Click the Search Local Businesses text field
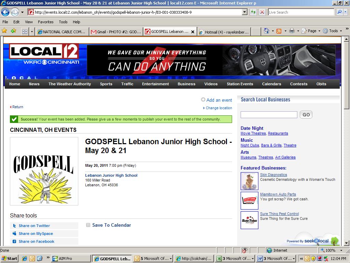 click(269, 115)
